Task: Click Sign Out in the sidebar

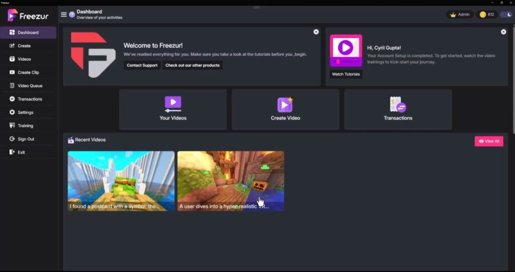Action: [26, 139]
